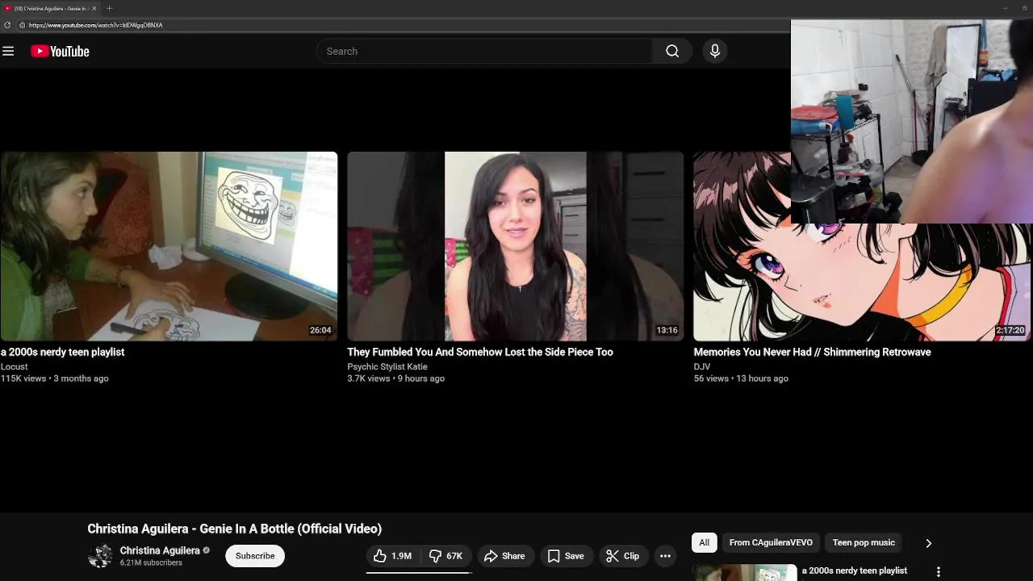Select the Teen pop music chip
This screenshot has width=1033, height=581.
point(864,543)
